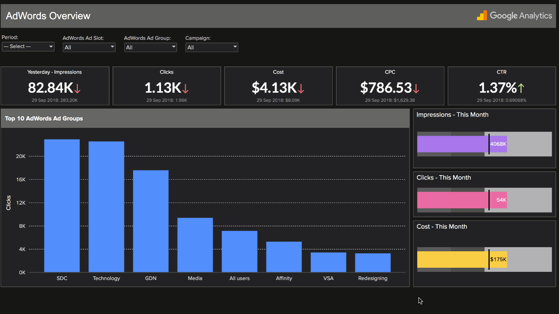Open the AdWords Ad Slot dropdown
The image size is (559, 314).
(112, 47)
